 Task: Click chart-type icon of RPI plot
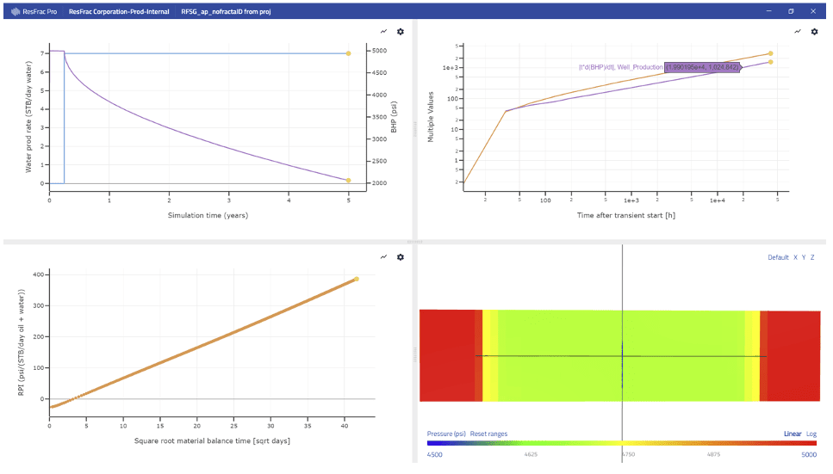(x=383, y=257)
